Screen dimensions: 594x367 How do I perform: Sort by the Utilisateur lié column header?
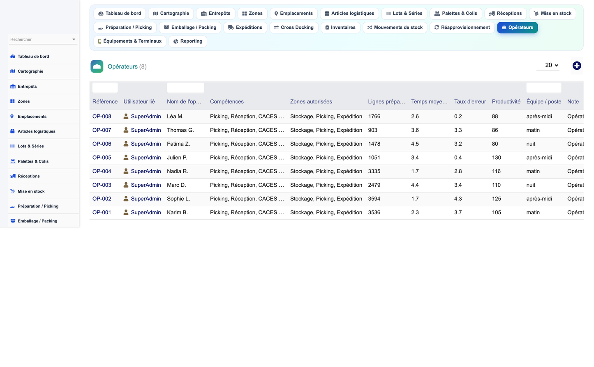point(139,102)
